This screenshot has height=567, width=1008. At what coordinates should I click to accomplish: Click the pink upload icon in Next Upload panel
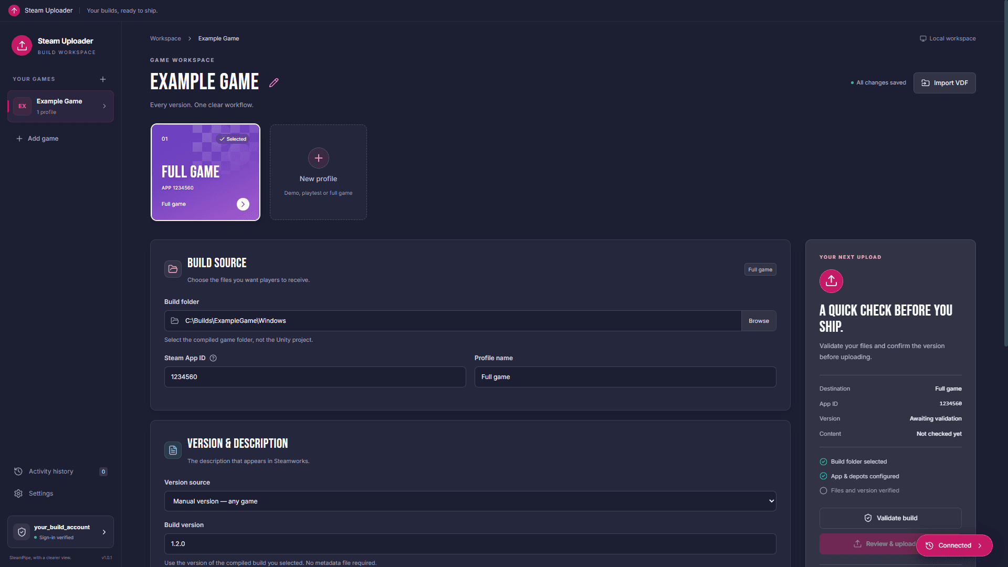(x=831, y=281)
